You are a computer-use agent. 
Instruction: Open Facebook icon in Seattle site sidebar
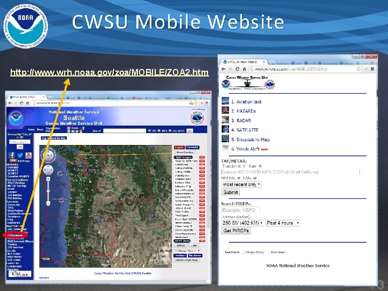click(x=11, y=155)
